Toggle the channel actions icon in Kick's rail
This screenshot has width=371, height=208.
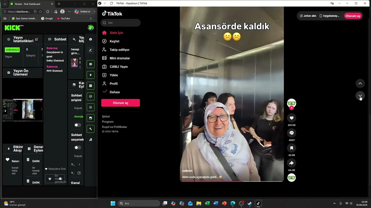click(91, 118)
